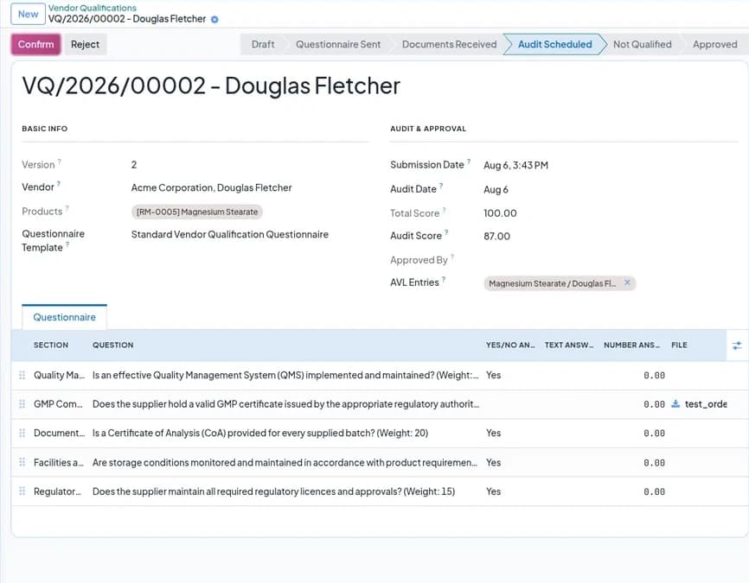Show help tooltip for Audit Date

[441, 186]
